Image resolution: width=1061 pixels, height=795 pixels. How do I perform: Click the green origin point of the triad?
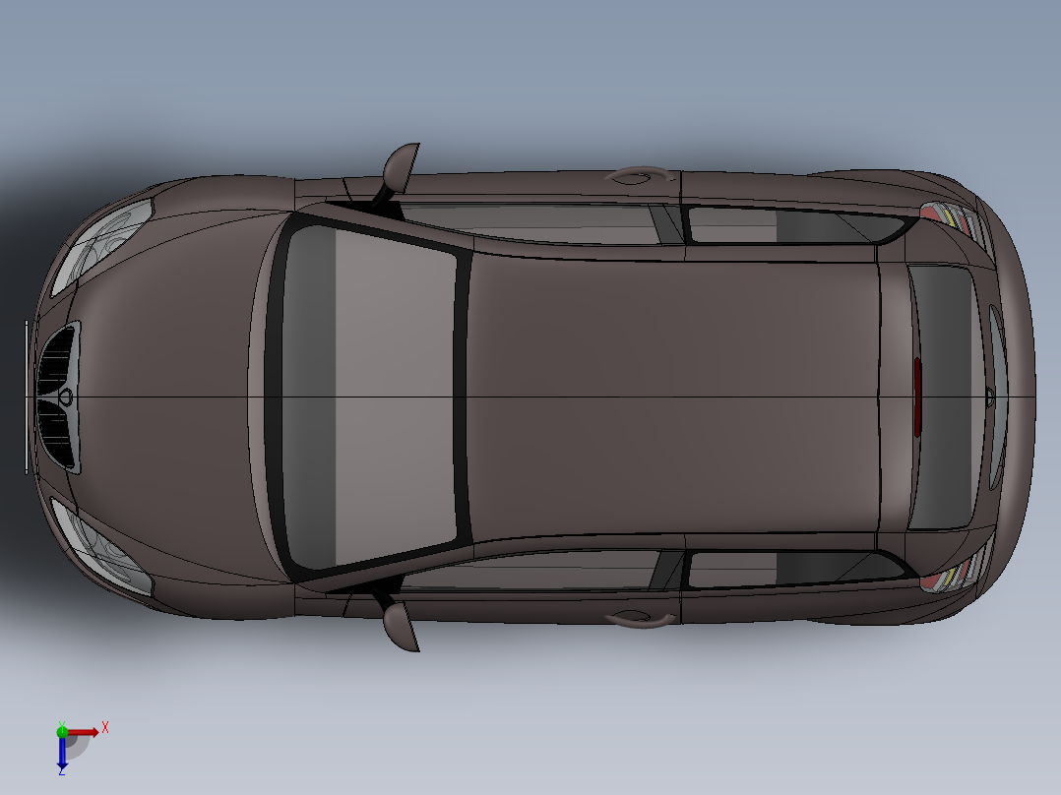click(x=64, y=731)
